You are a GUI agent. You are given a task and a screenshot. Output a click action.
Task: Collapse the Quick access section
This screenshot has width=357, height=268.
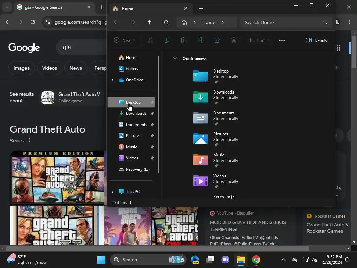(x=175, y=58)
